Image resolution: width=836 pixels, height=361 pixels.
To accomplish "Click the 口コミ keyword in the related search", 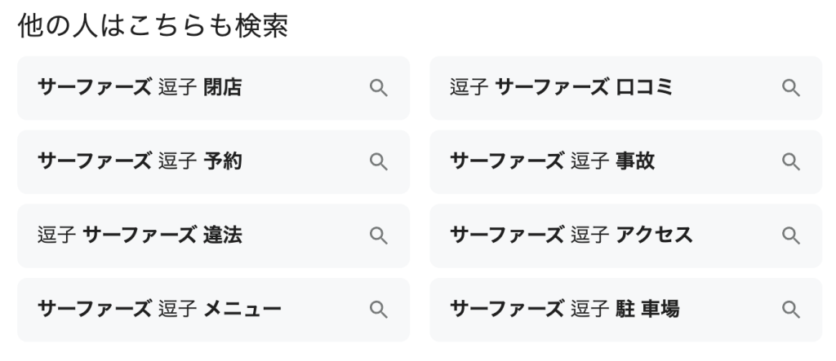I will click(x=644, y=88).
